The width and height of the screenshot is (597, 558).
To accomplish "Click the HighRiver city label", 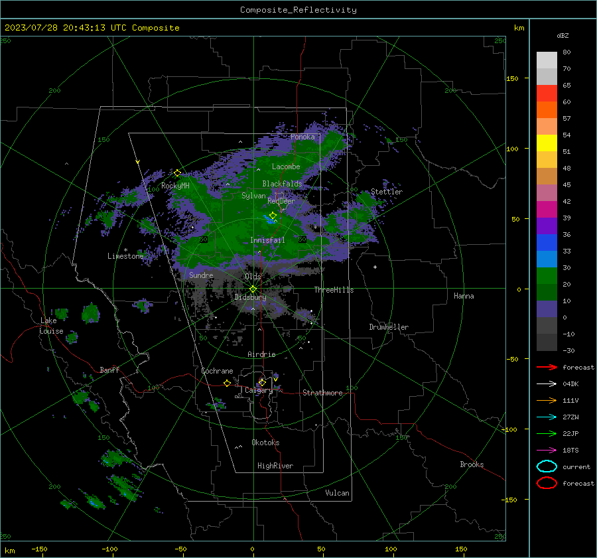I will [x=275, y=466].
